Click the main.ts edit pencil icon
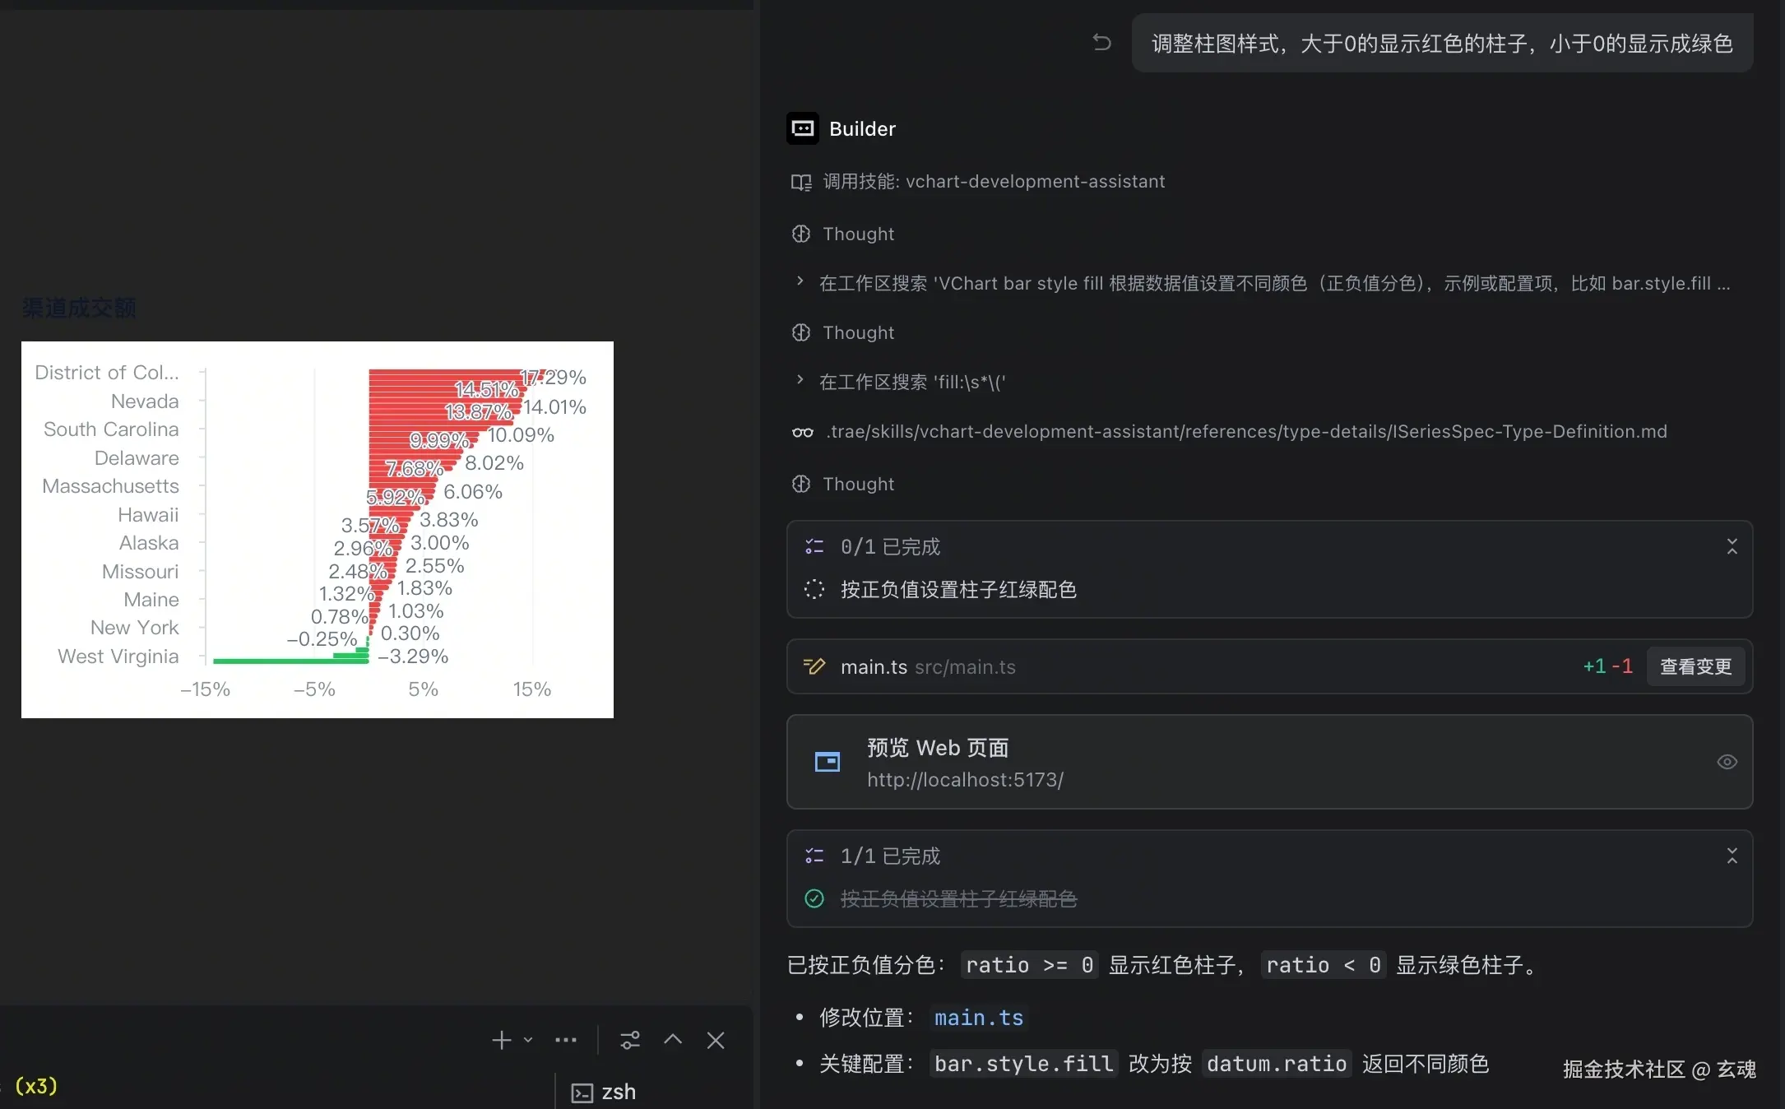Image resolution: width=1785 pixels, height=1109 pixels. (814, 666)
